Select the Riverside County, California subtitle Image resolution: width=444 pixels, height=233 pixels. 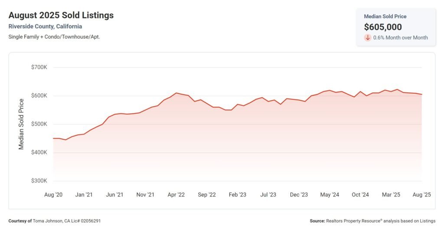tap(45, 26)
